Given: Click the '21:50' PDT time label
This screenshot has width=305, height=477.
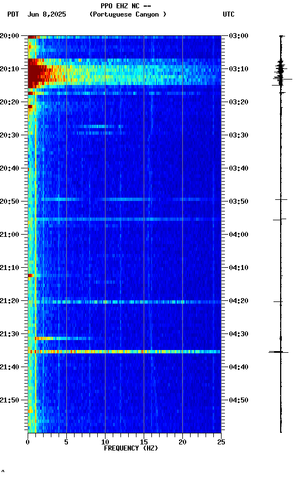Looking at the screenshot, I should click(x=9, y=400).
